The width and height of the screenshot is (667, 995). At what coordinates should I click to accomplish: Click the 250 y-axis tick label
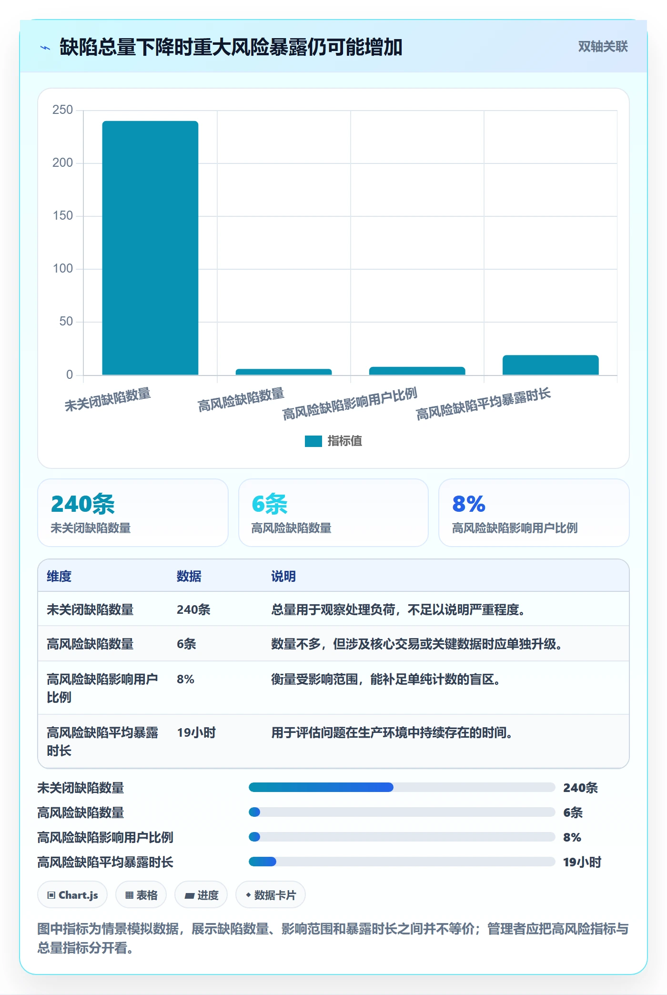point(62,110)
